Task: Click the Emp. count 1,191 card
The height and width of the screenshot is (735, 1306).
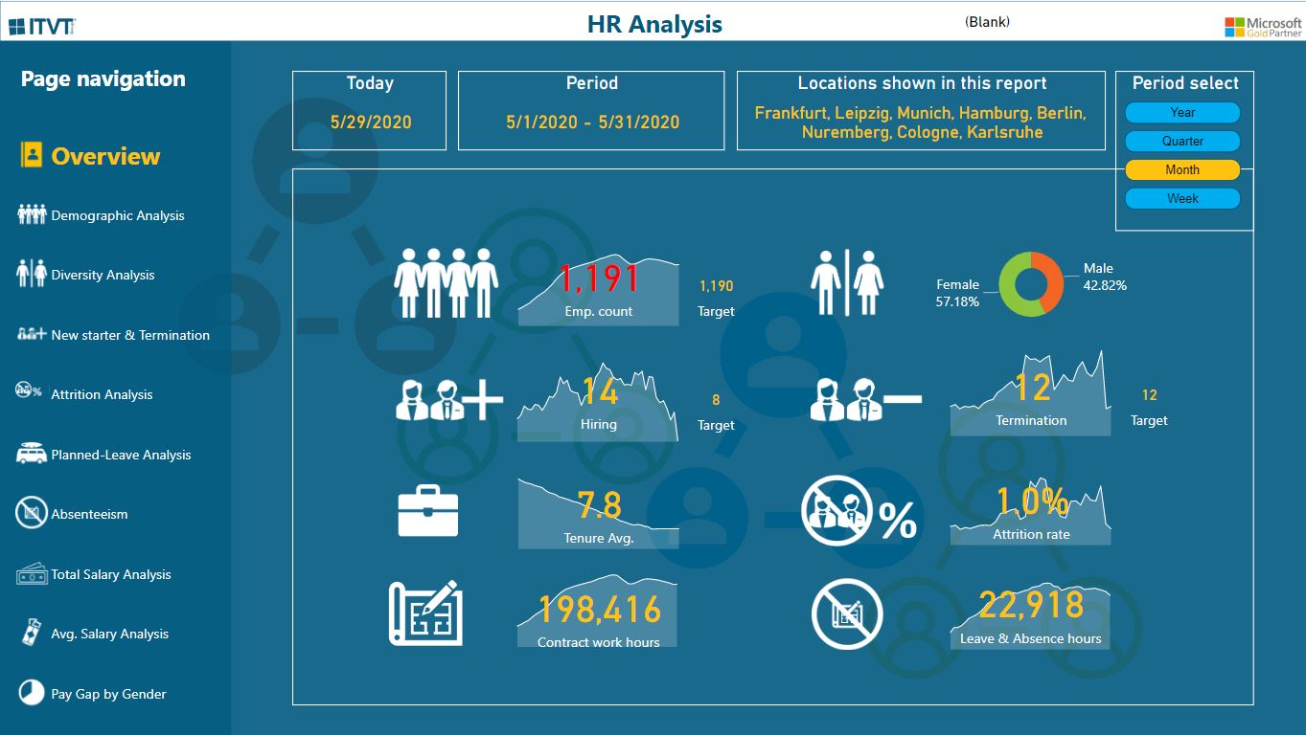Action: click(598, 291)
